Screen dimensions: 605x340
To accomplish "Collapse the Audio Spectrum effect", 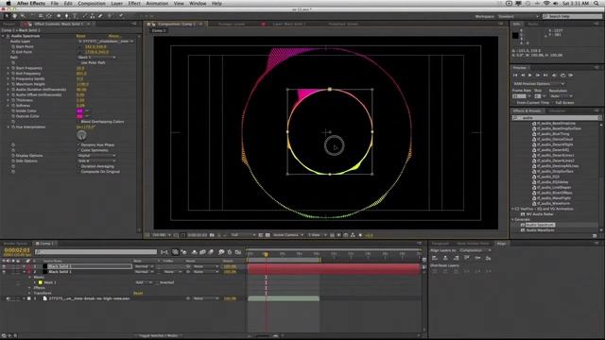I will click(3, 36).
